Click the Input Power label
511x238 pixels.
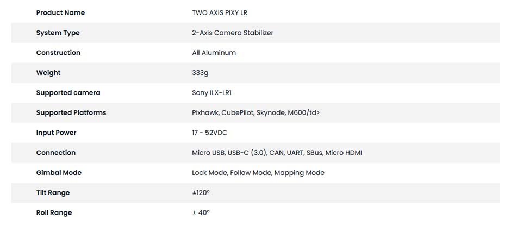tap(56, 133)
